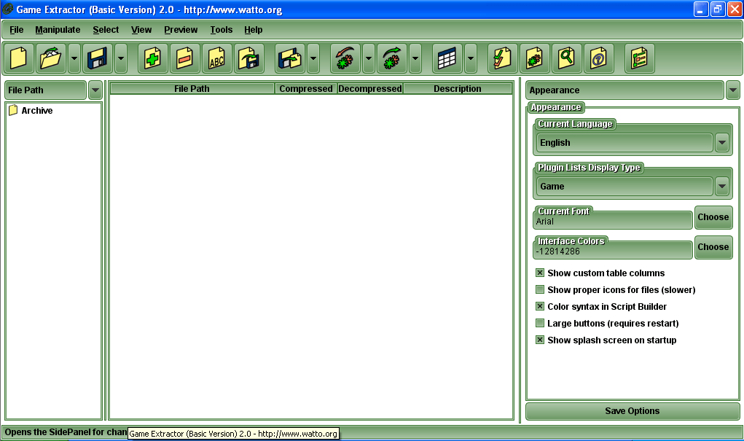Enable Show proper icons for files
The height and width of the screenshot is (441, 744).
tap(539, 289)
